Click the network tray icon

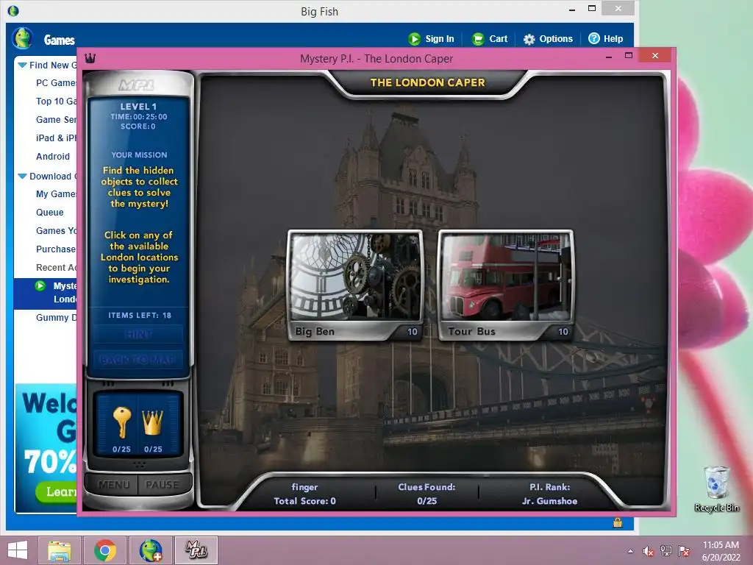(x=666, y=551)
